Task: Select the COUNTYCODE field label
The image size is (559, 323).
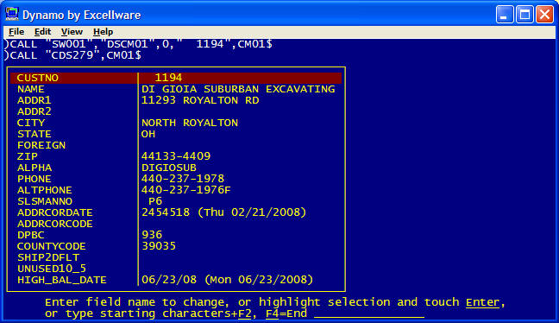Action: pyautogui.click(x=52, y=246)
